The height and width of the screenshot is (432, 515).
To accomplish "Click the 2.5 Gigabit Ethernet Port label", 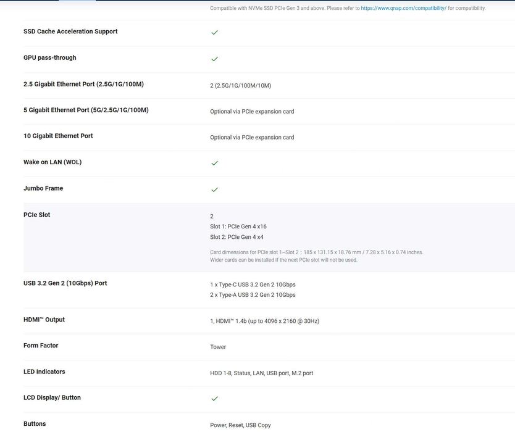I will [x=83, y=84].
